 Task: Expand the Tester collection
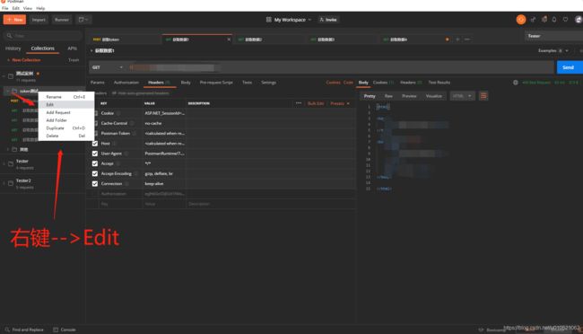(4, 163)
